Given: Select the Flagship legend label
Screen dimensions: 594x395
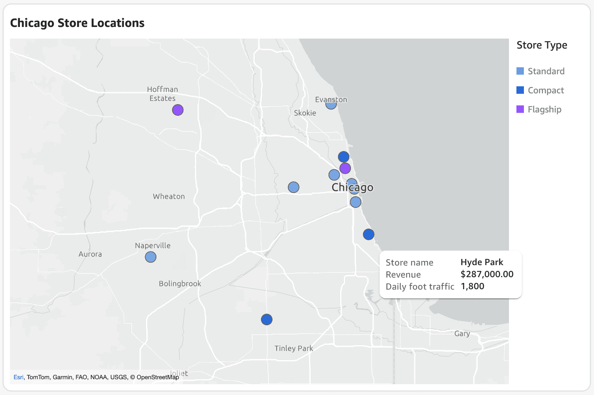Looking at the screenshot, I should tap(544, 109).
